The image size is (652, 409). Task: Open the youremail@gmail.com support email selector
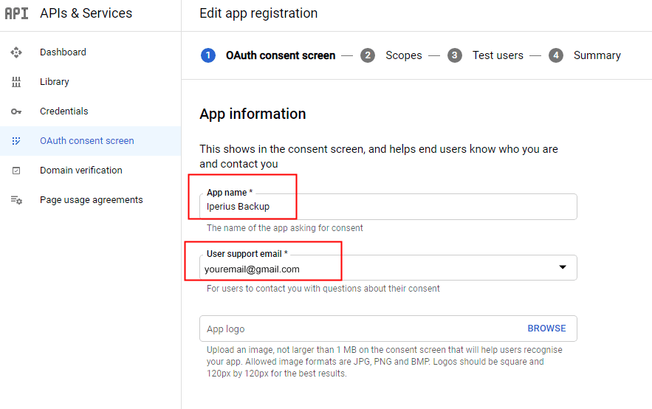pyautogui.click(x=388, y=268)
